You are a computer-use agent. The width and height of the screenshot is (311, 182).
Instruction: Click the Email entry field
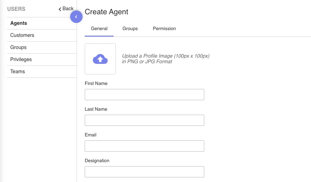[x=144, y=146]
